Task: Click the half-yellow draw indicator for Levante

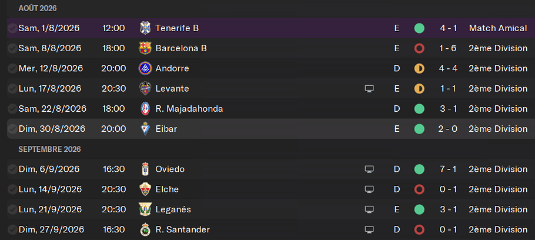Action: coord(419,88)
